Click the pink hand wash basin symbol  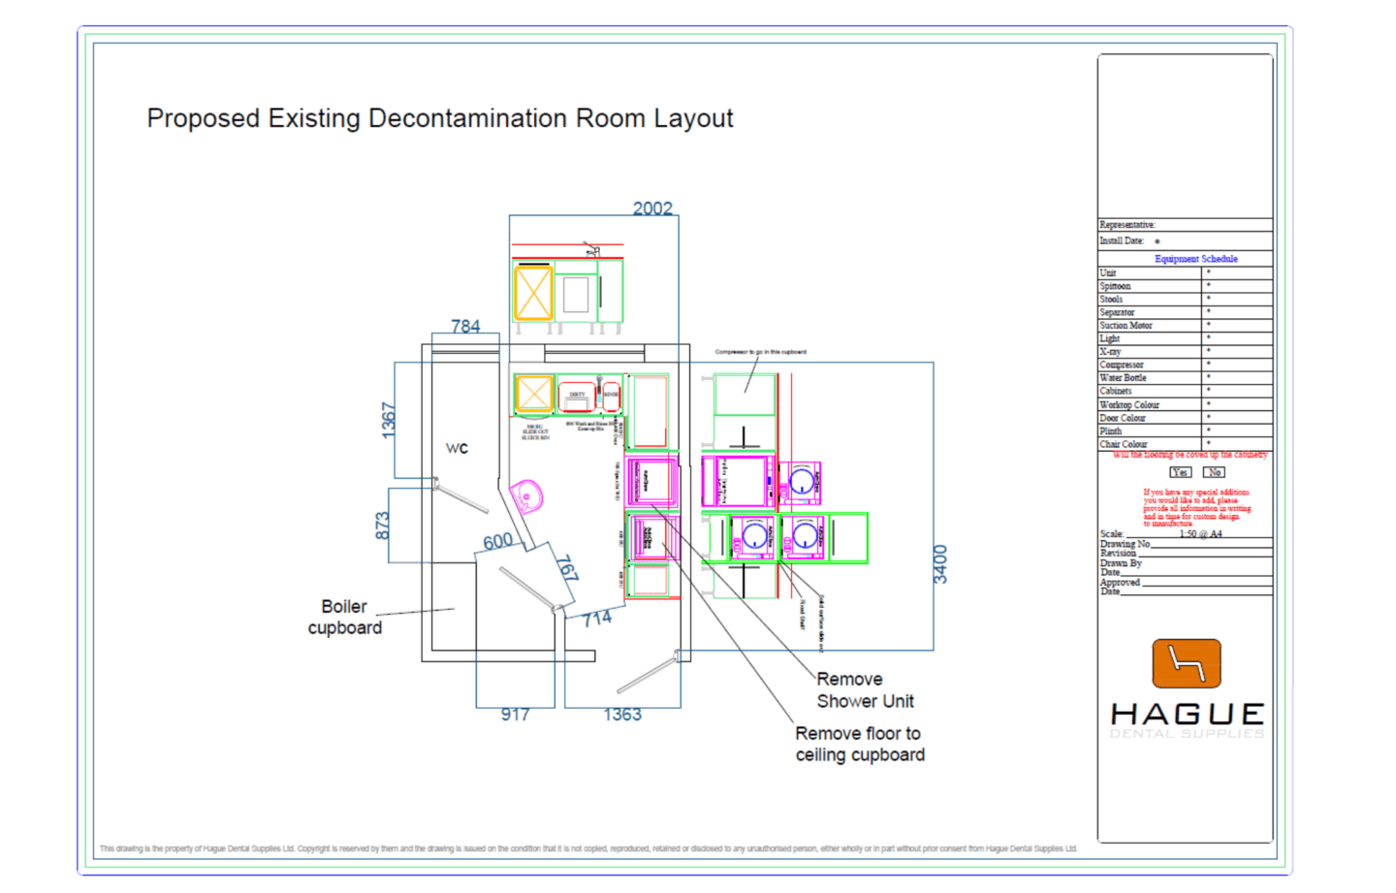pyautogui.click(x=526, y=495)
